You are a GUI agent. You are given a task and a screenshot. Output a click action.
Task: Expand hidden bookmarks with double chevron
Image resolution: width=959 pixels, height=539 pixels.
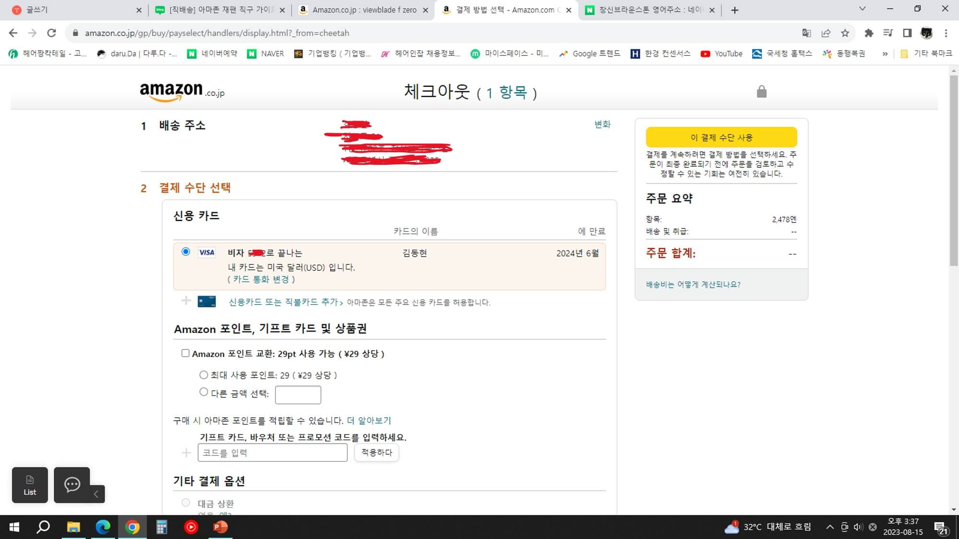(885, 54)
